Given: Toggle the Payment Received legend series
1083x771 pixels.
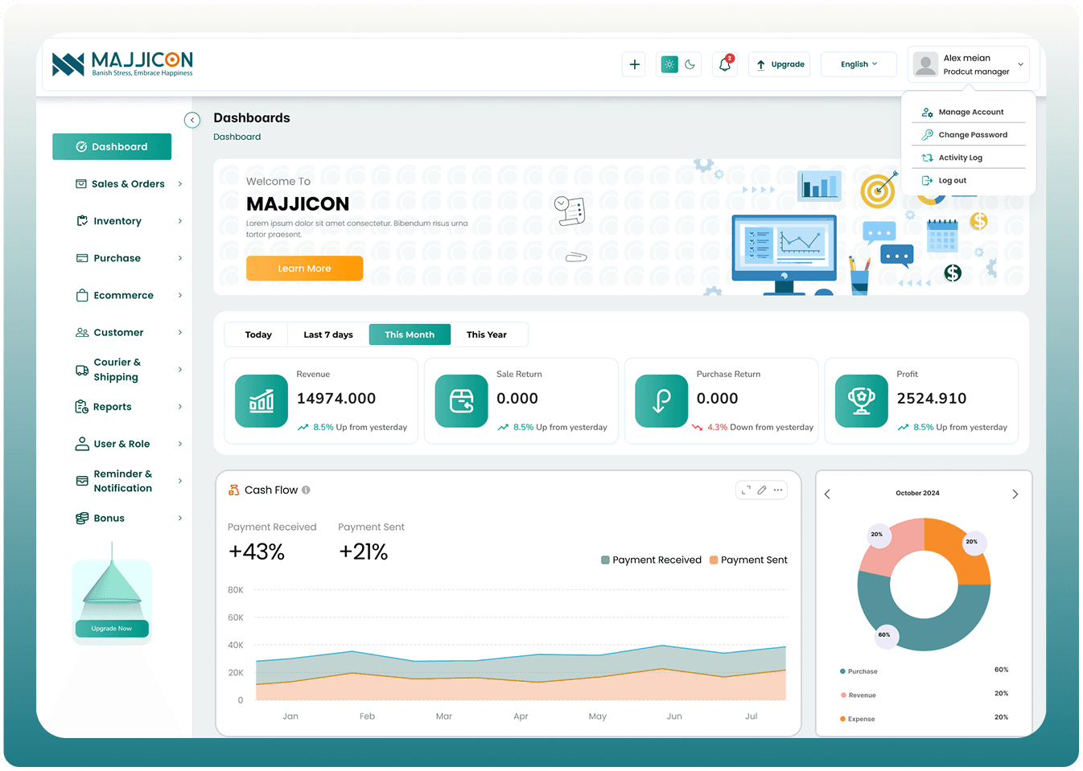Looking at the screenshot, I should click(x=651, y=560).
